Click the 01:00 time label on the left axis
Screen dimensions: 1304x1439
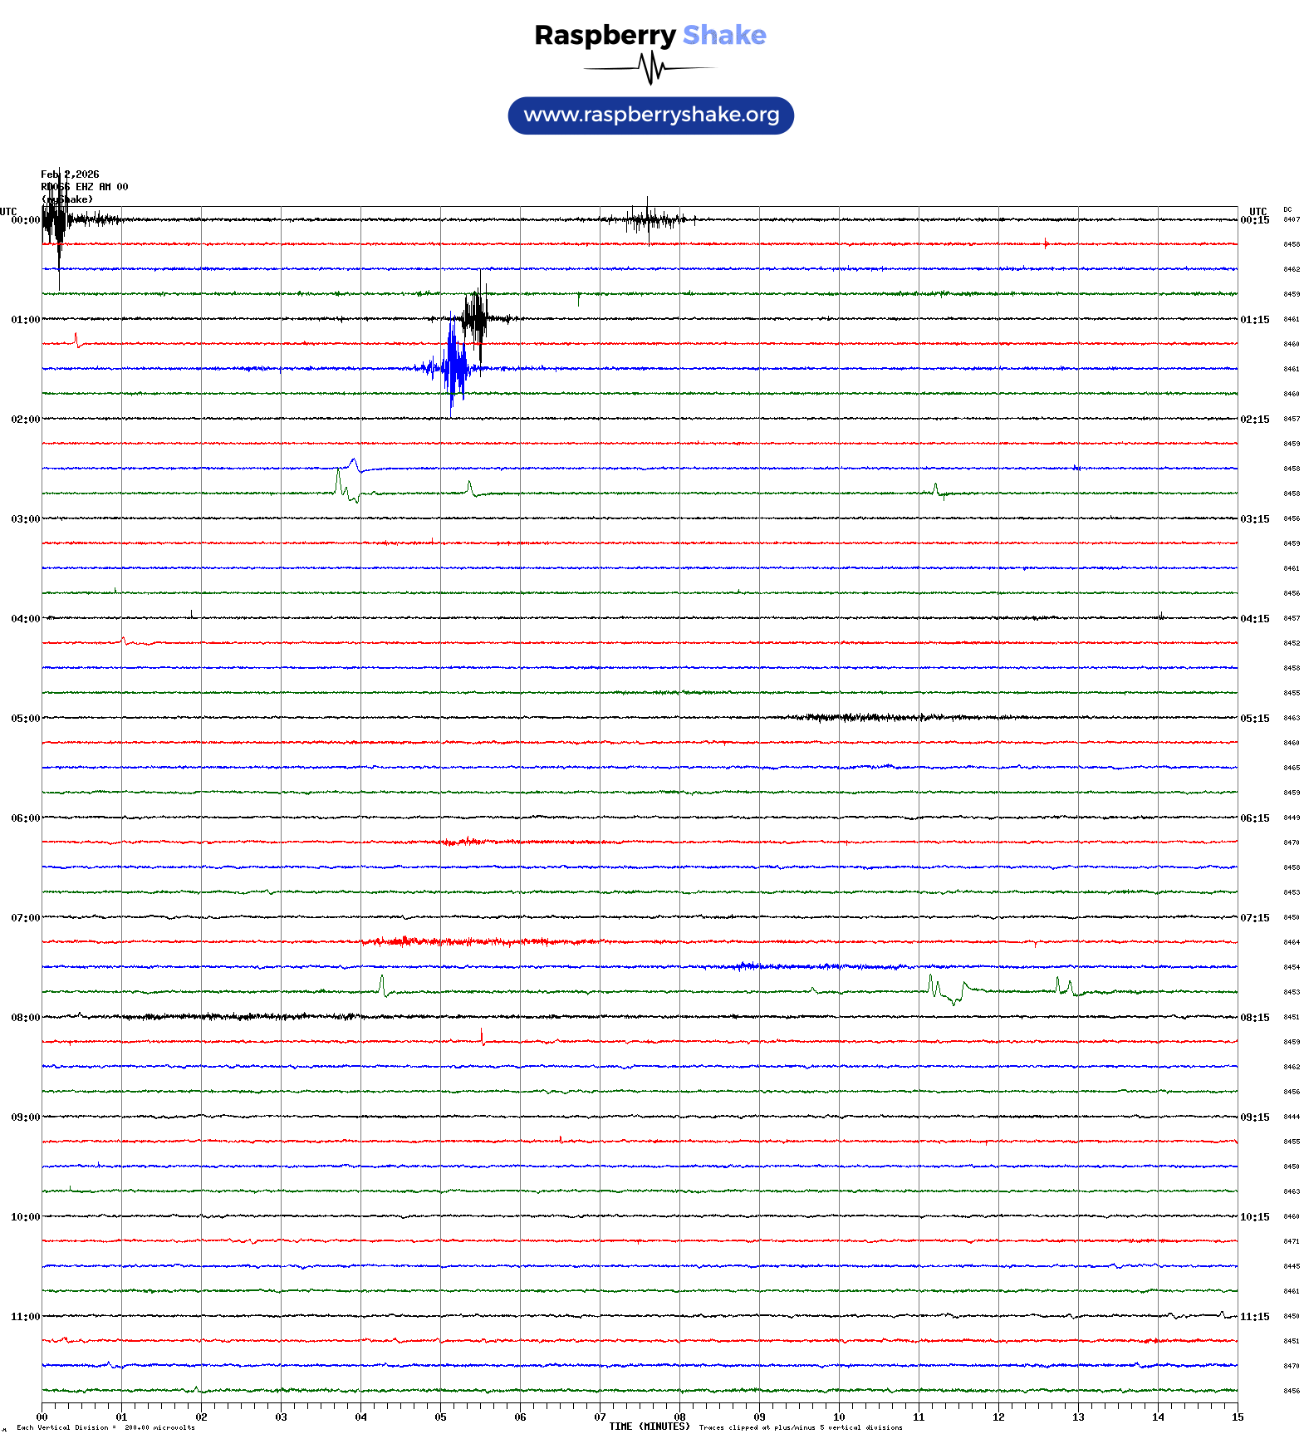tap(25, 320)
